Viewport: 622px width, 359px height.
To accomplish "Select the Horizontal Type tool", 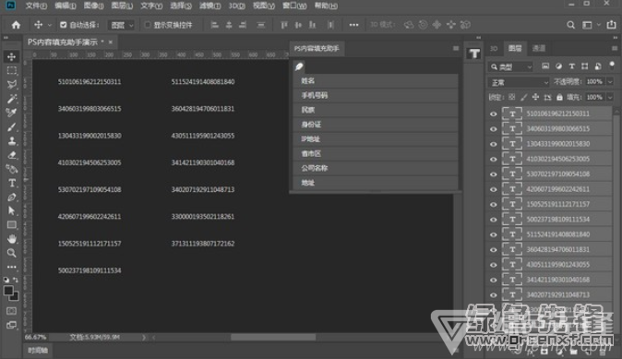I will tap(11, 183).
